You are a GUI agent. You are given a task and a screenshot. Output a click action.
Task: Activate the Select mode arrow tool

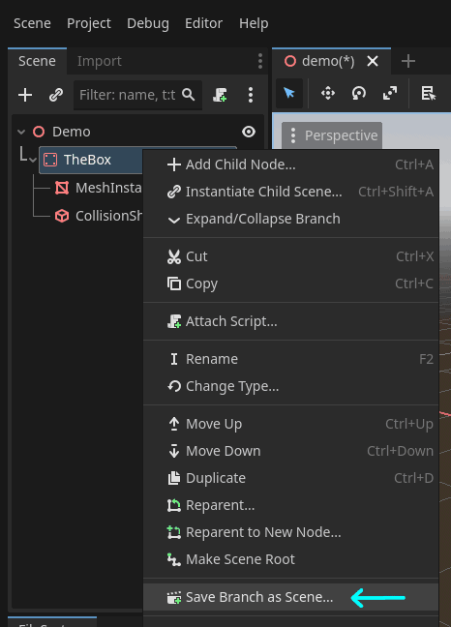click(289, 94)
